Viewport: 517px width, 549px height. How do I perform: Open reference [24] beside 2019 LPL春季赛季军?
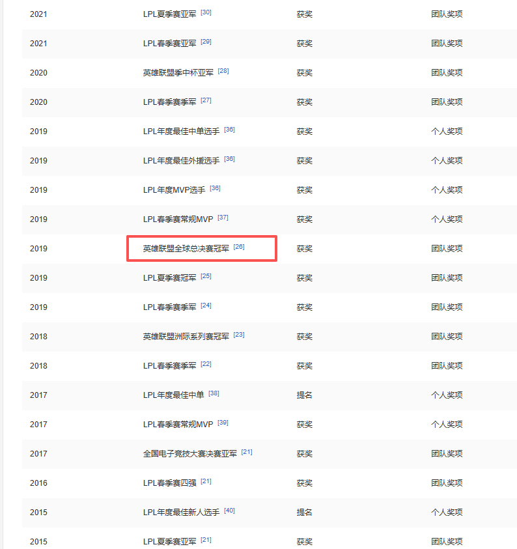click(x=206, y=305)
